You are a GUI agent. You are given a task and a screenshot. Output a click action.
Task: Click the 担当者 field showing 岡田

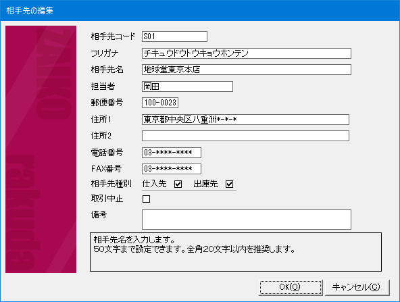[x=187, y=86]
